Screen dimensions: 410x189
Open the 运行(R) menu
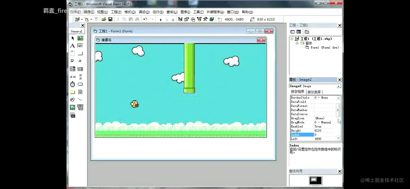(158, 12)
